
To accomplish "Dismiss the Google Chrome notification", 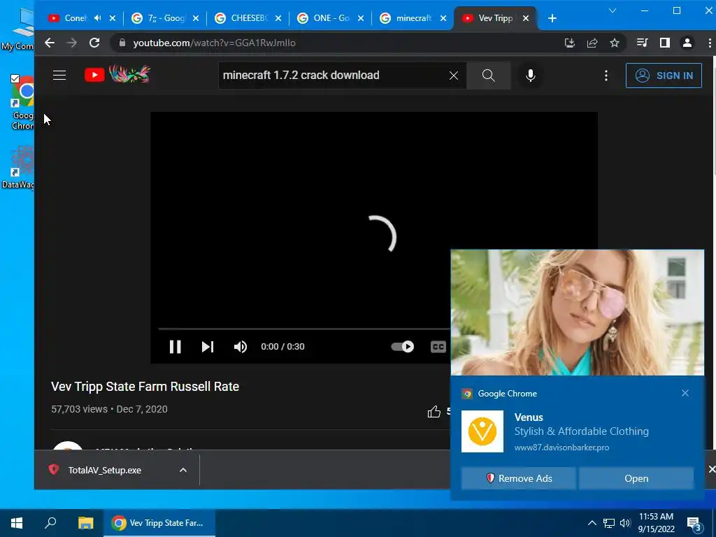I will click(685, 393).
